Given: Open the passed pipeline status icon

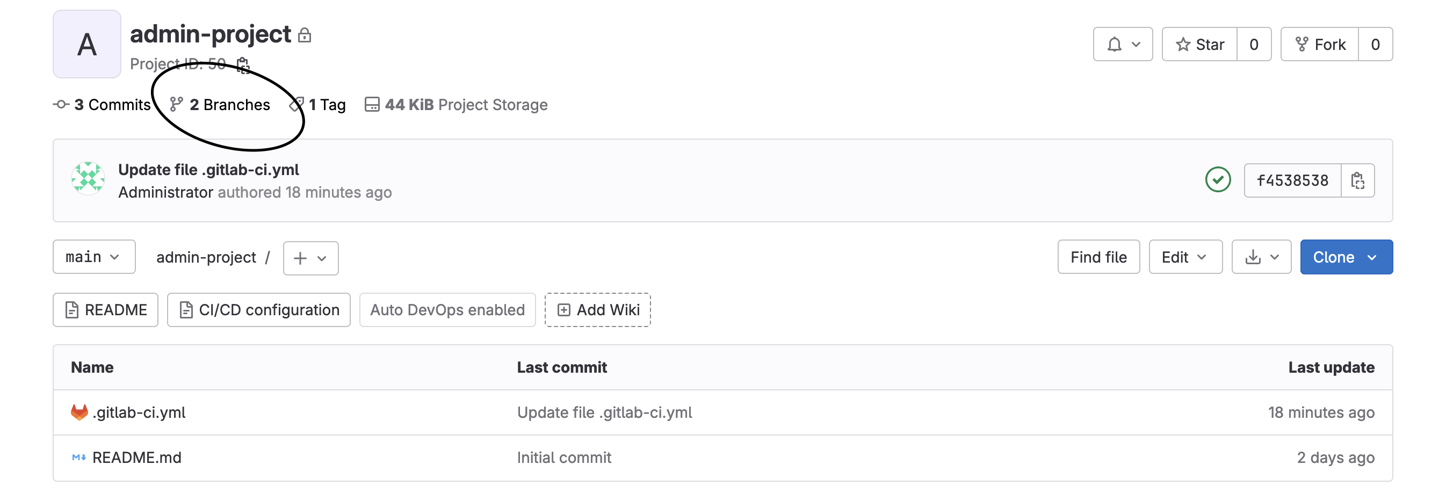Looking at the screenshot, I should tap(1218, 180).
